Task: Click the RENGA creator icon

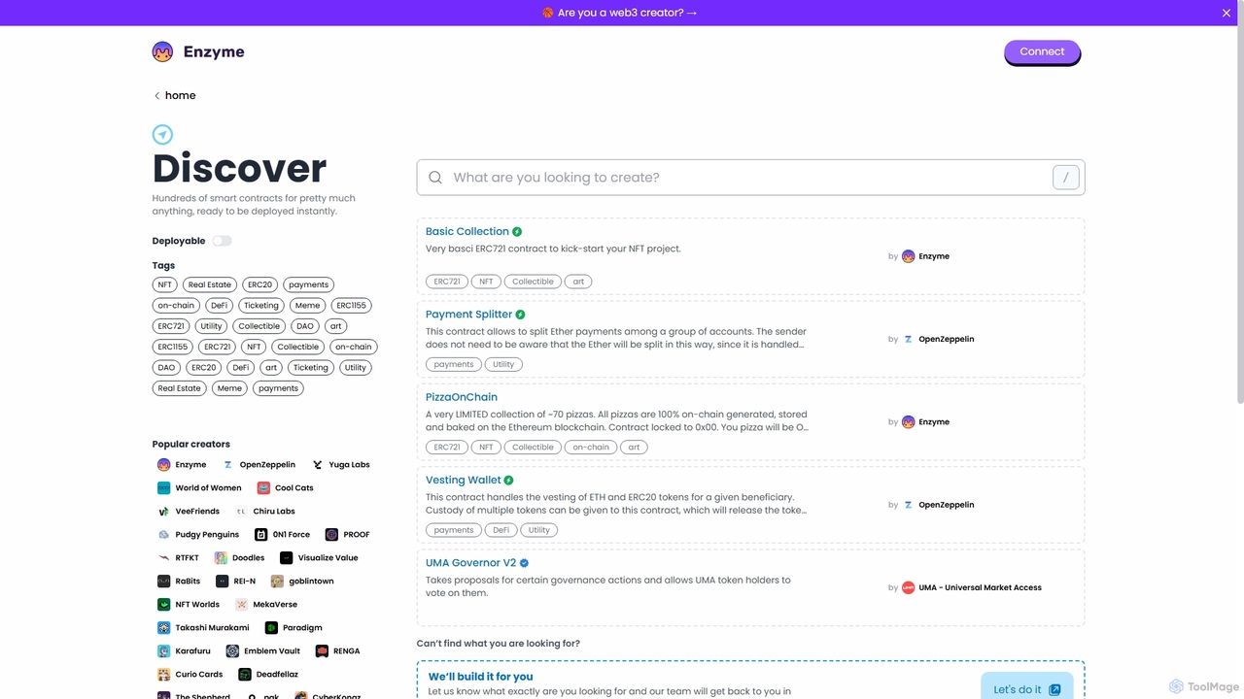Action: coord(322,651)
